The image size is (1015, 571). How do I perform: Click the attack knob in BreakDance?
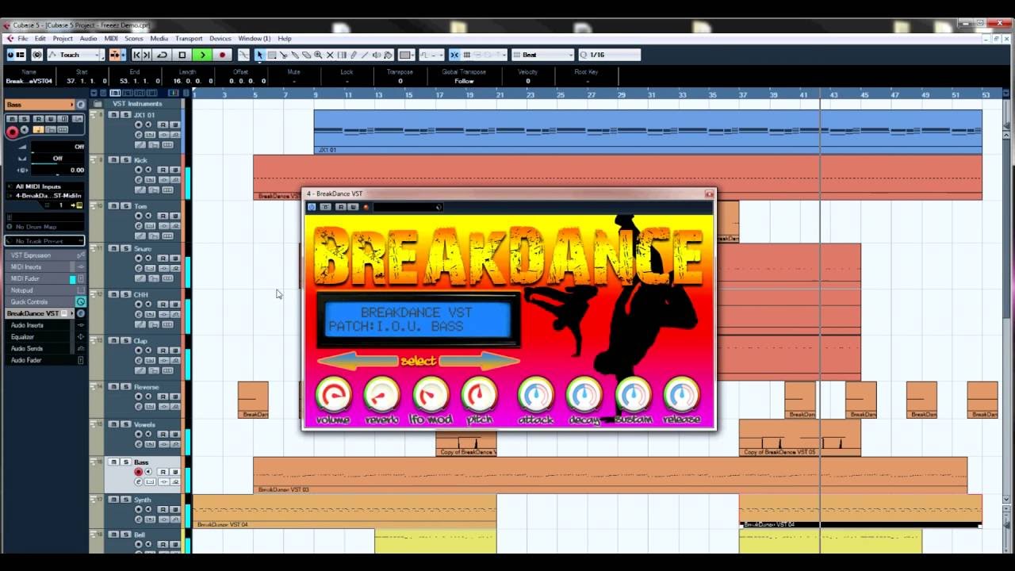(x=536, y=394)
